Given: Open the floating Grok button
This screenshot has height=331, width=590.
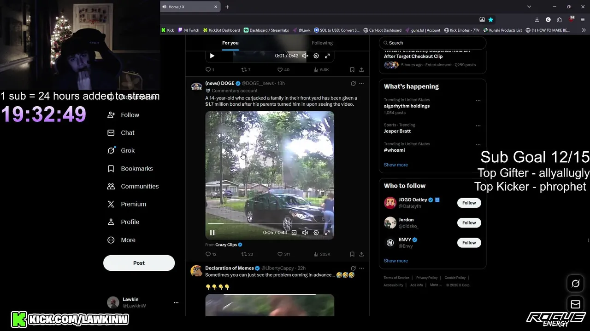Looking at the screenshot, I should click(575, 284).
